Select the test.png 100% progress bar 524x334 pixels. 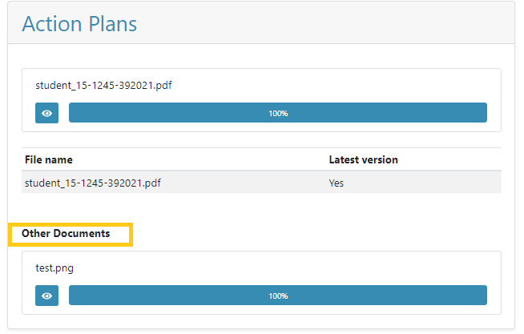tap(278, 296)
